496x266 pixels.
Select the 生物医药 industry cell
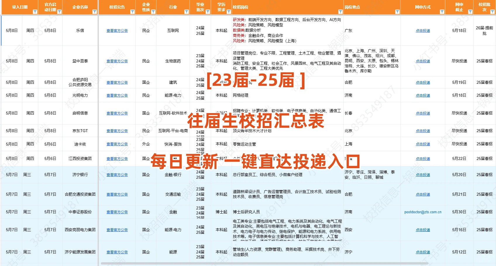pyautogui.click(x=173, y=61)
